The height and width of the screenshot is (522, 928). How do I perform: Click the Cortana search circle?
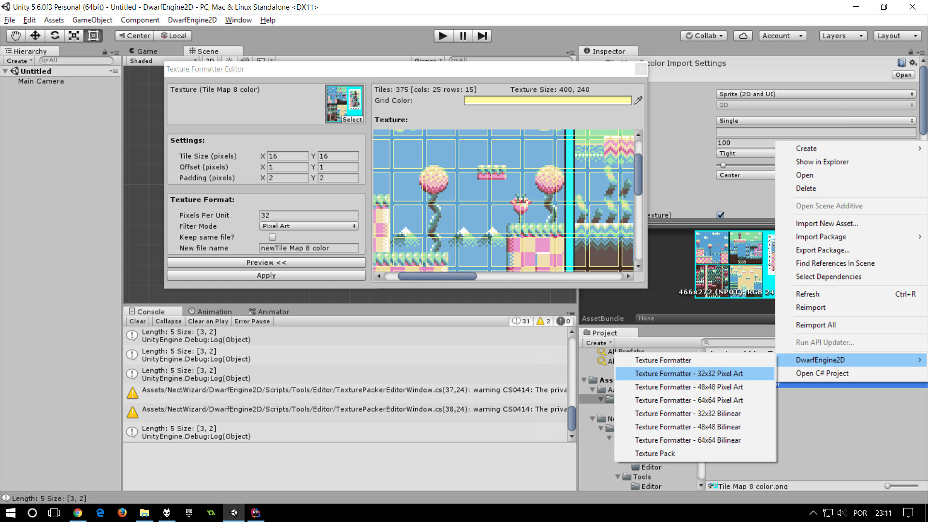[x=32, y=513]
